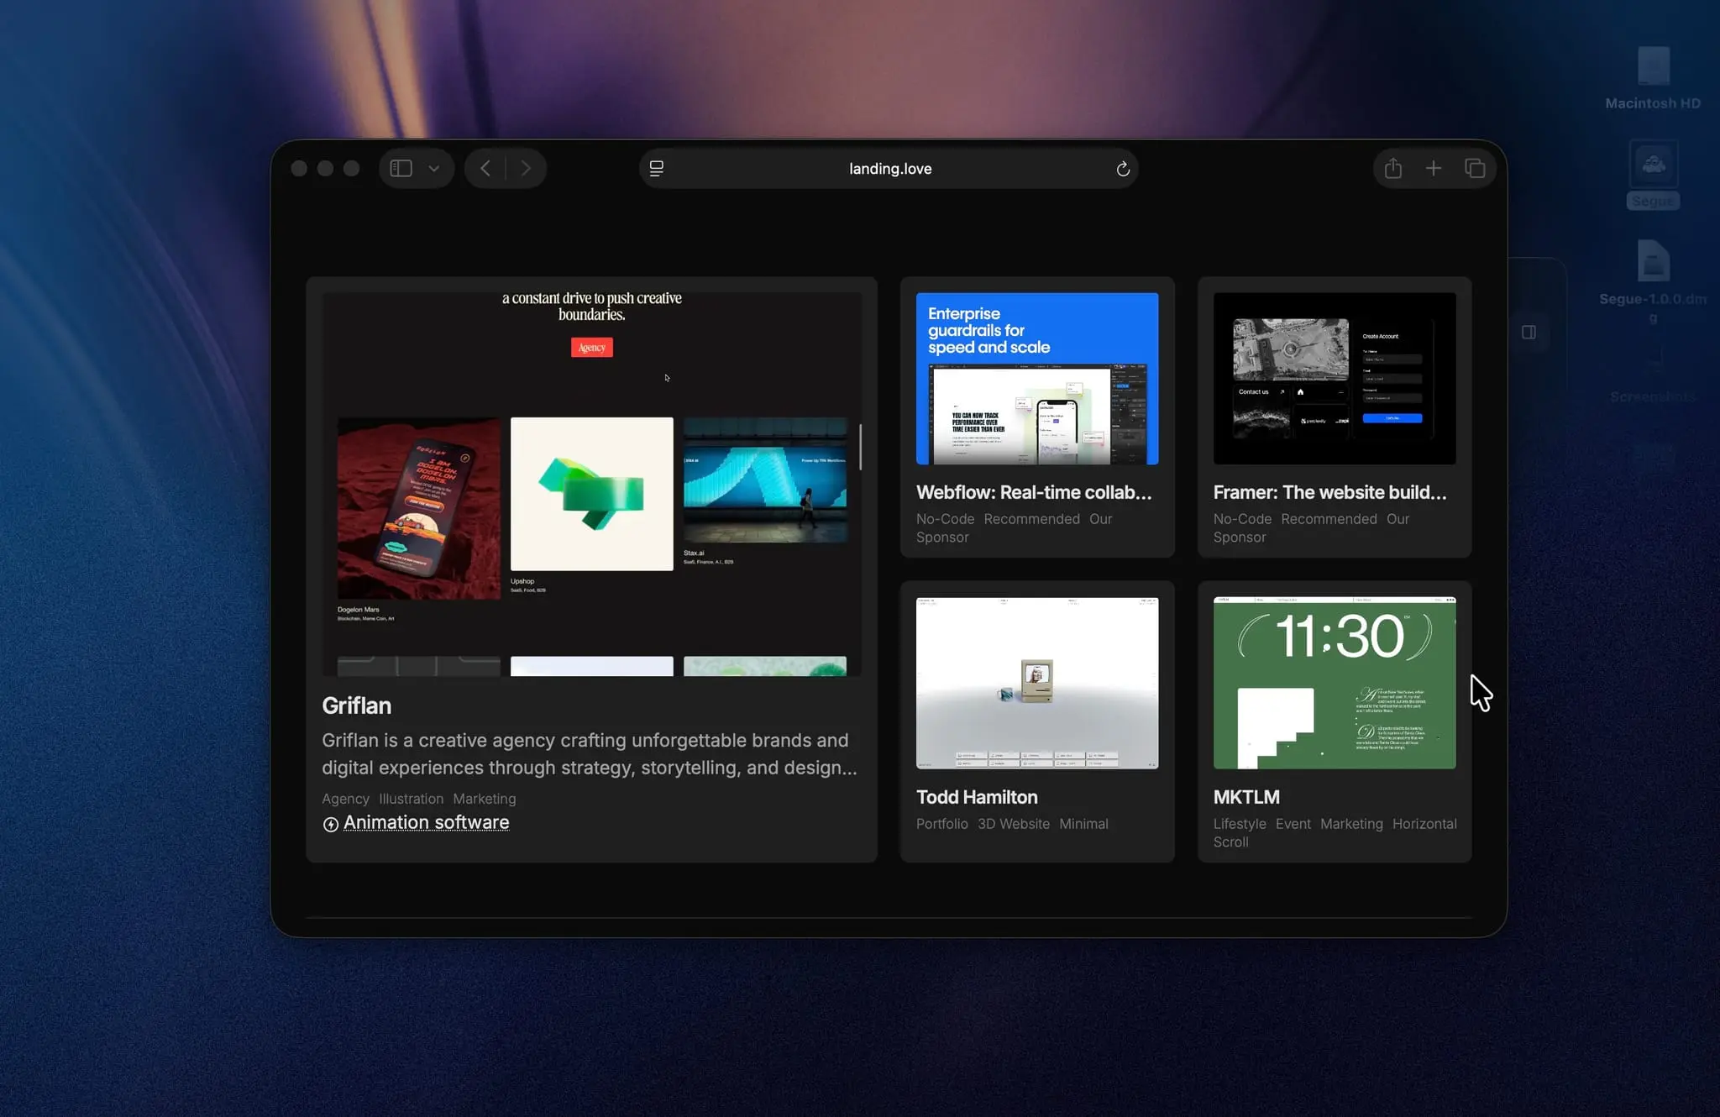Click the red Agency badge in Griflan preview
Image resolution: width=1720 pixels, height=1117 pixels.
[x=592, y=348]
